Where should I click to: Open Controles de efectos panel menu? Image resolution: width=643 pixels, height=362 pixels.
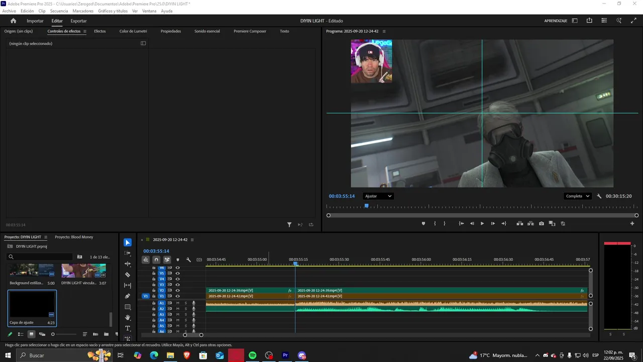85,31
